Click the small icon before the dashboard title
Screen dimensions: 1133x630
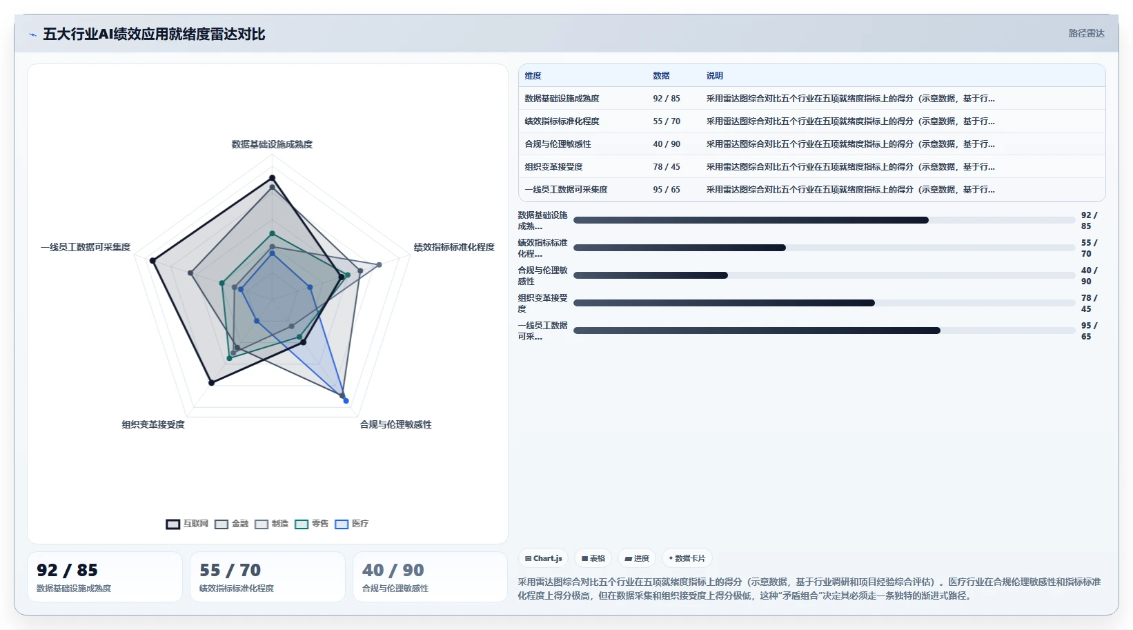32,35
